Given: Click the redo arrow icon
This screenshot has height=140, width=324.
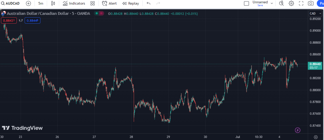Looking at the screenshot, I should [x=158, y=3].
